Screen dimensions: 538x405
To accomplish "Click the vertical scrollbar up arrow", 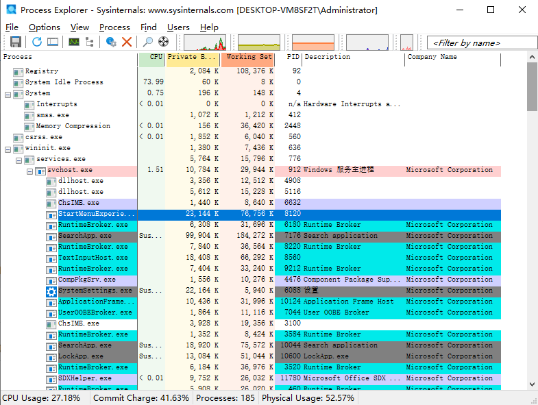I will [532, 57].
